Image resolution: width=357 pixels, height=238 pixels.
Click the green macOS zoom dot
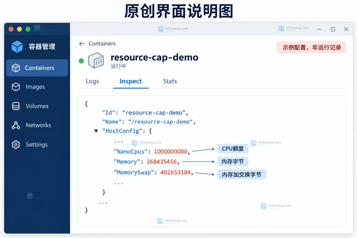click(28, 29)
